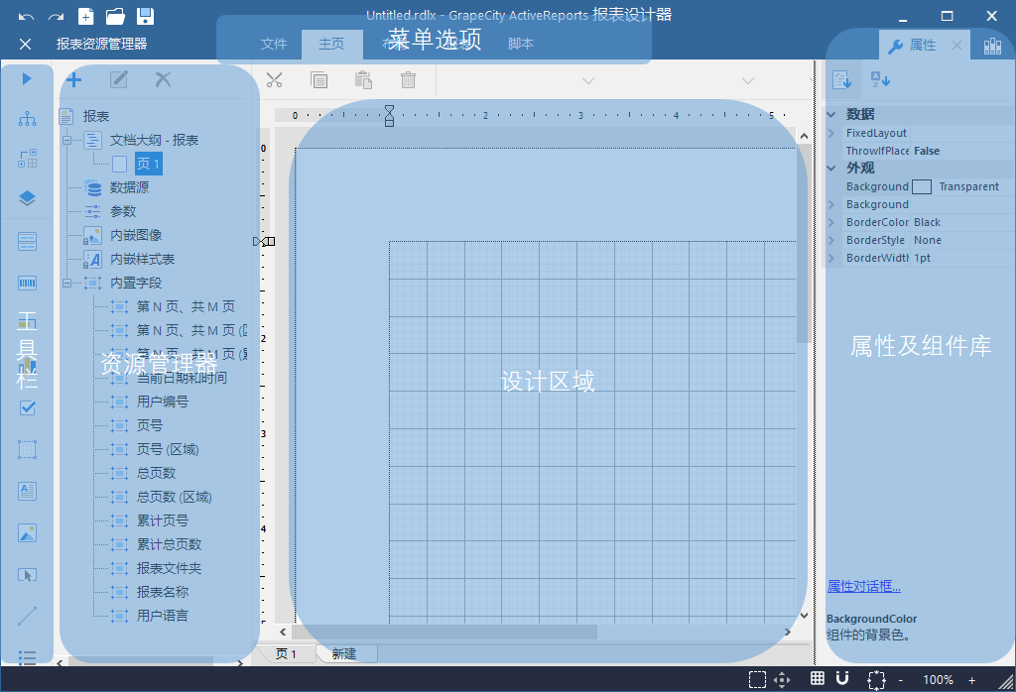Expand the BorderStyle property row
This screenshot has width=1016, height=692.
[831, 240]
